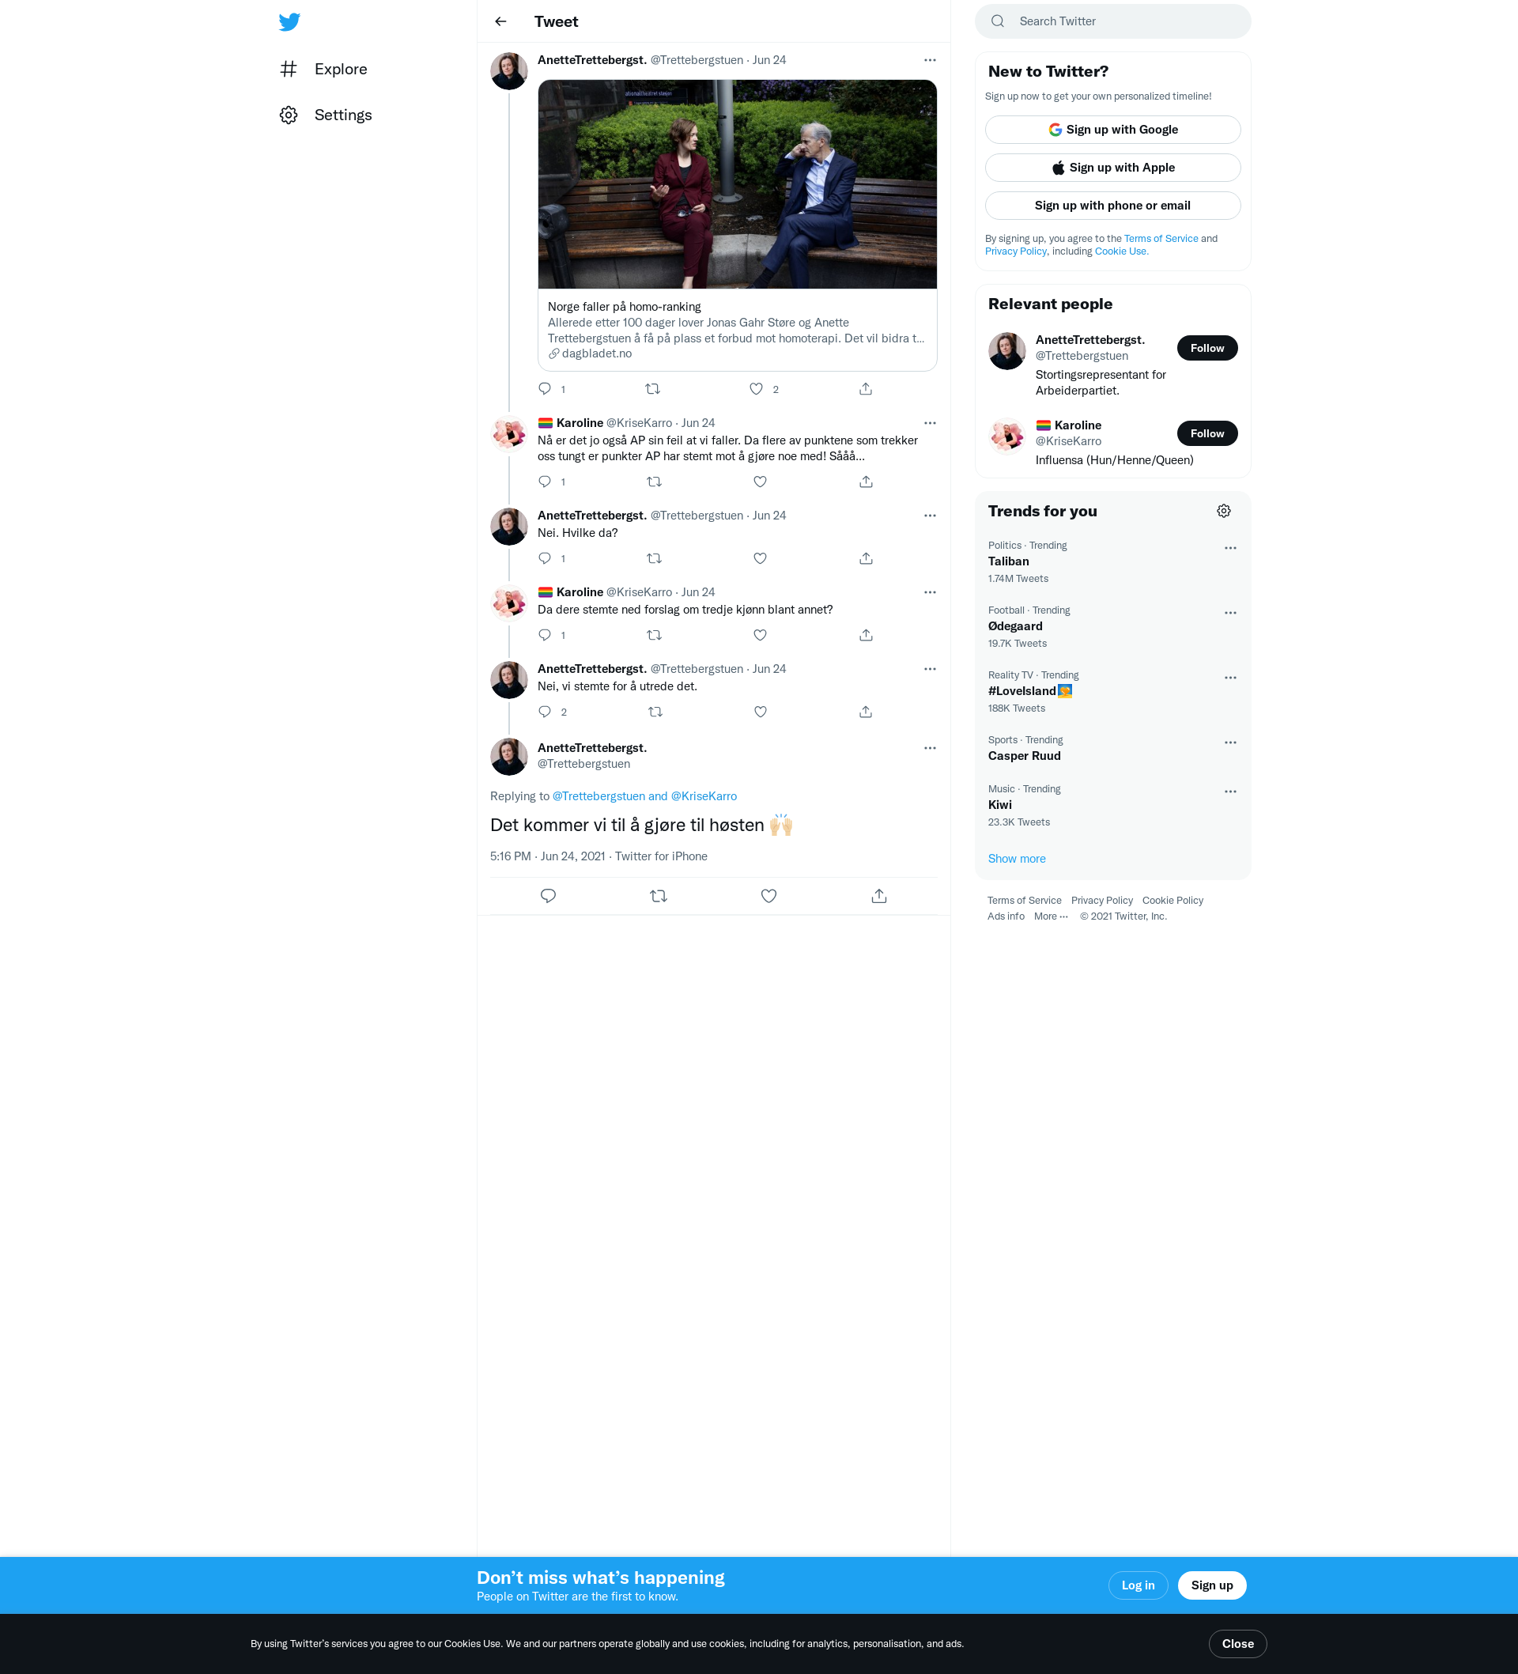Go back using the arrow icon
Viewport: 1518px width, 1674px height.
(x=500, y=21)
